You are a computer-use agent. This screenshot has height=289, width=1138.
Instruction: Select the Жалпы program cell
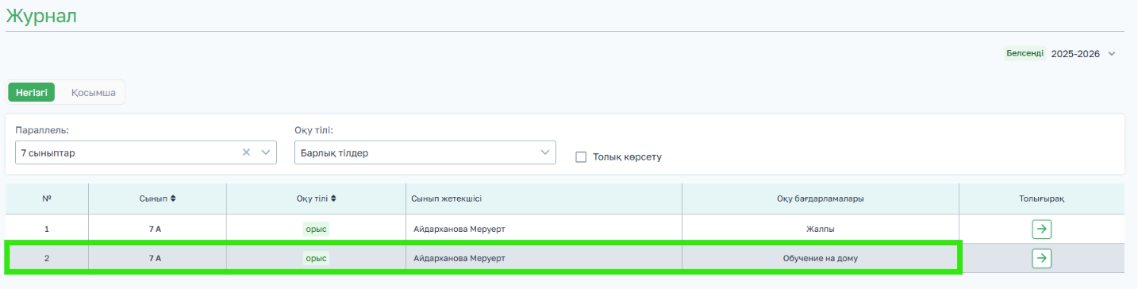click(820, 229)
